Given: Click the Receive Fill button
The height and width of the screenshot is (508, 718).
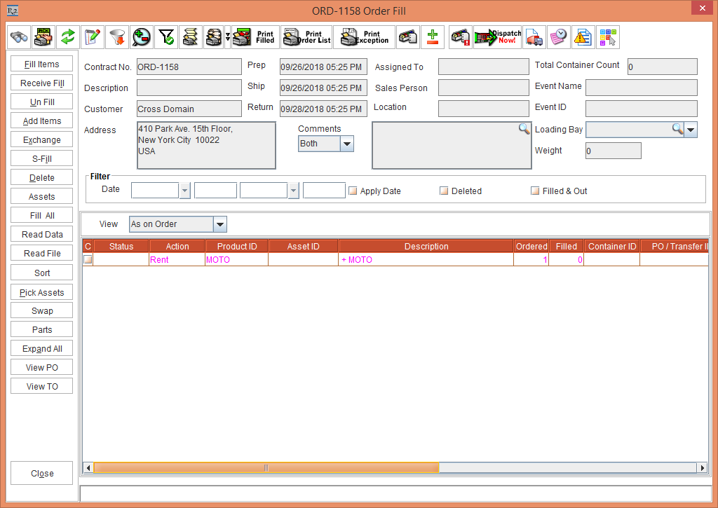Looking at the screenshot, I should pyautogui.click(x=41, y=83).
